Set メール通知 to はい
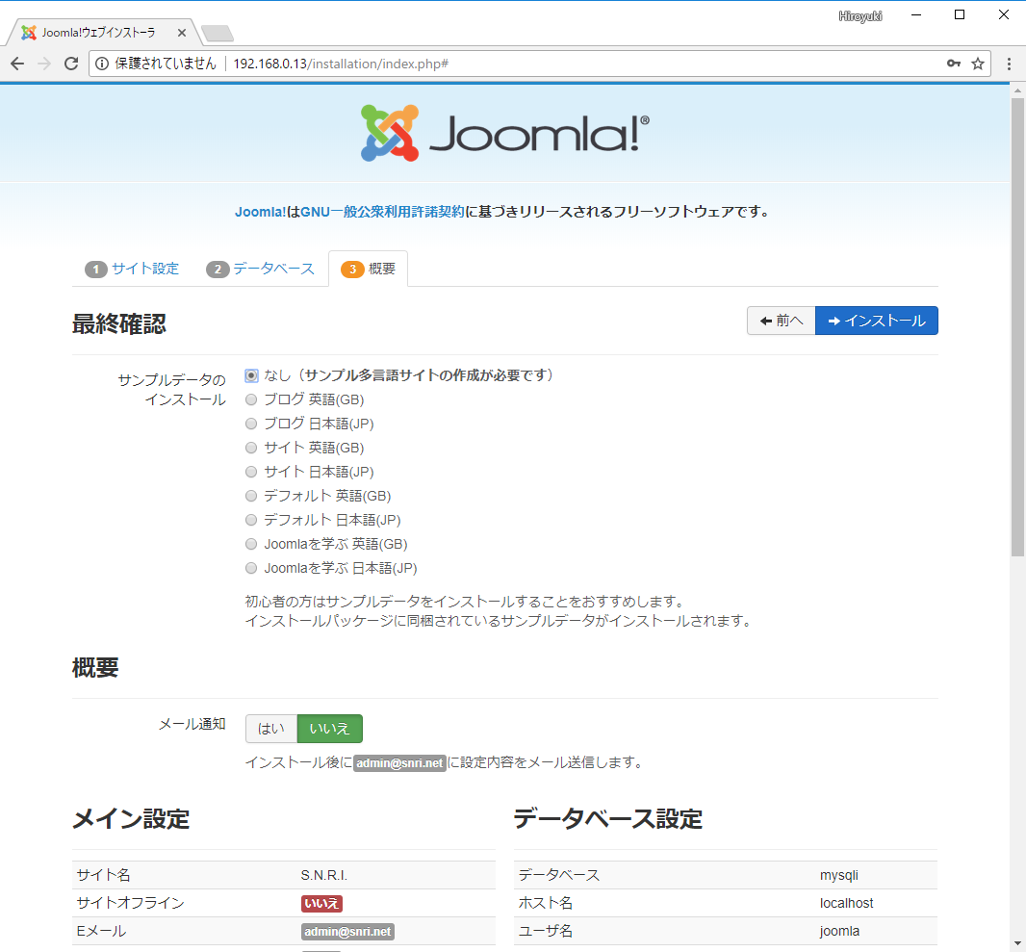 (x=270, y=729)
